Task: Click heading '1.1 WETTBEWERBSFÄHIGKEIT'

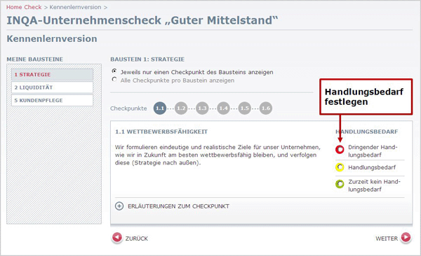Action: (x=161, y=131)
